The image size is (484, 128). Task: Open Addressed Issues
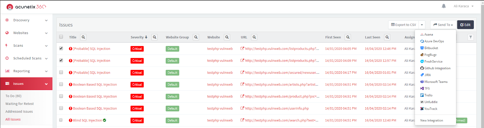pos(19,111)
